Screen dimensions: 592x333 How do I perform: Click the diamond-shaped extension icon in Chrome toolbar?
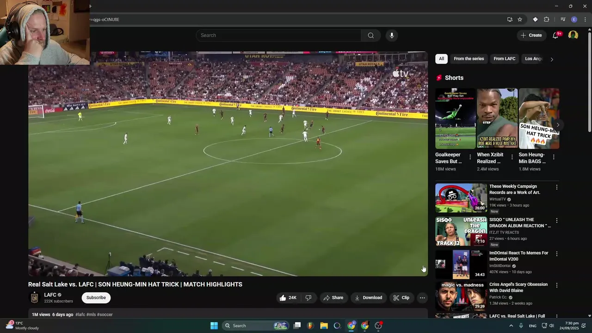[535, 19]
